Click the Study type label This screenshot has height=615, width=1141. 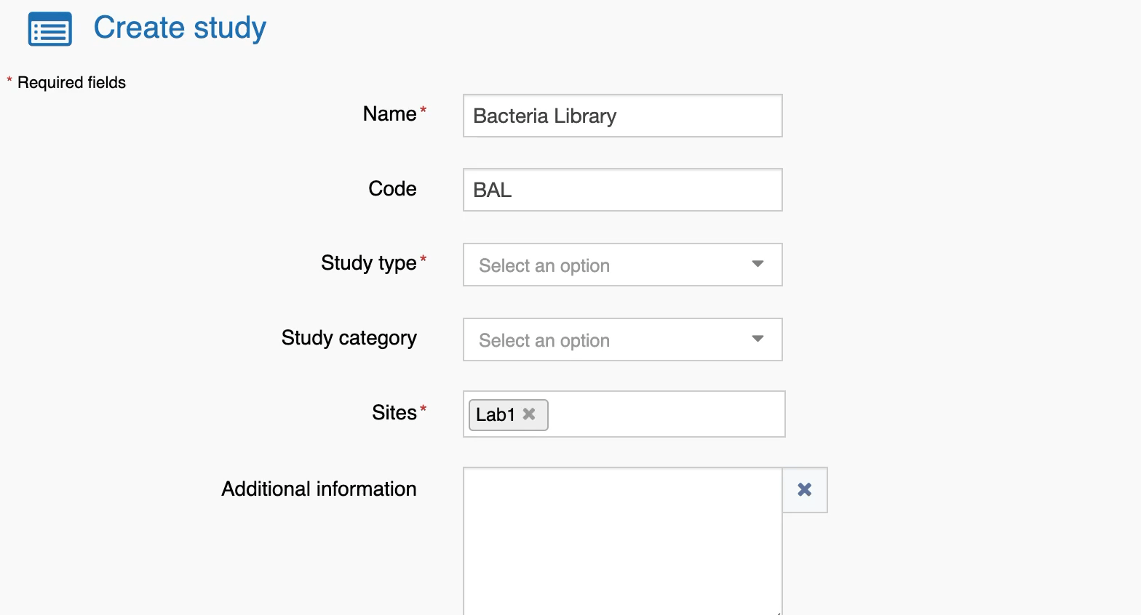point(368,263)
